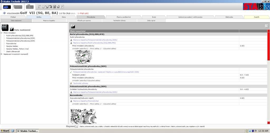Click the blue car vehicle selection icon
This screenshot has width=270, height=133.
pos(7,7)
